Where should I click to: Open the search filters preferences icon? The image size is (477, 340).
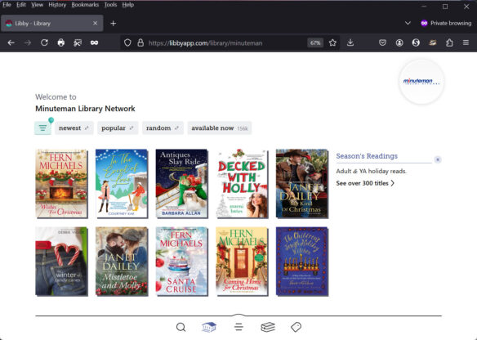click(43, 127)
